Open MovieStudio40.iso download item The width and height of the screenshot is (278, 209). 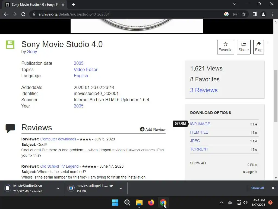[x=28, y=188]
